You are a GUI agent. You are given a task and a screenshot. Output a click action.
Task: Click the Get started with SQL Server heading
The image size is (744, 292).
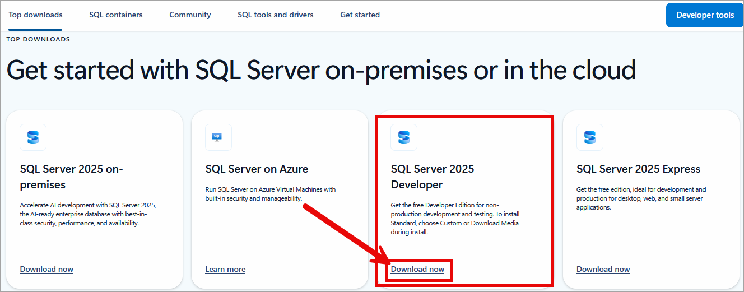[321, 71]
